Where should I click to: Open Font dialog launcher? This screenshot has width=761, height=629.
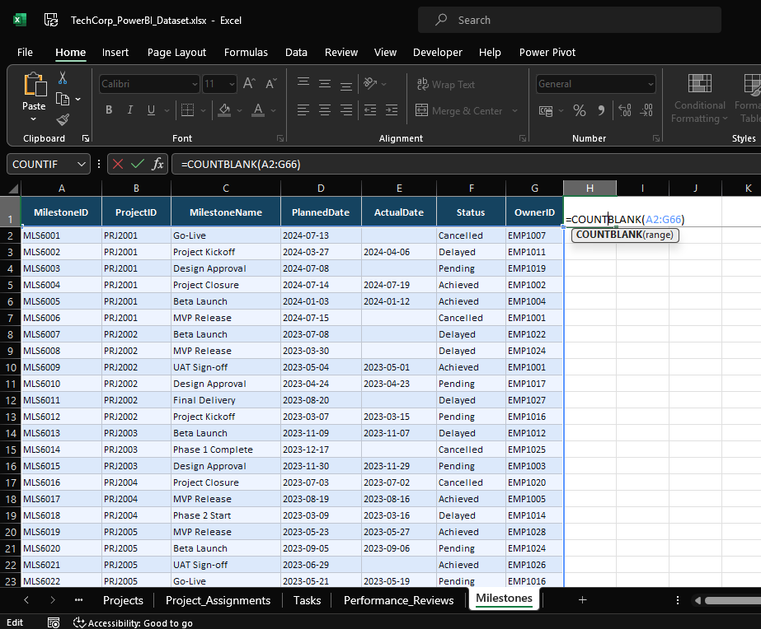click(x=280, y=138)
